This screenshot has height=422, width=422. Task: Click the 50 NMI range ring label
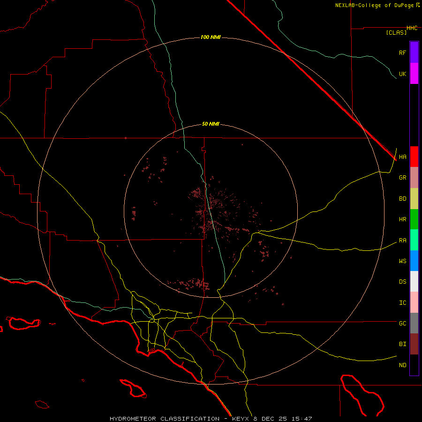click(211, 124)
